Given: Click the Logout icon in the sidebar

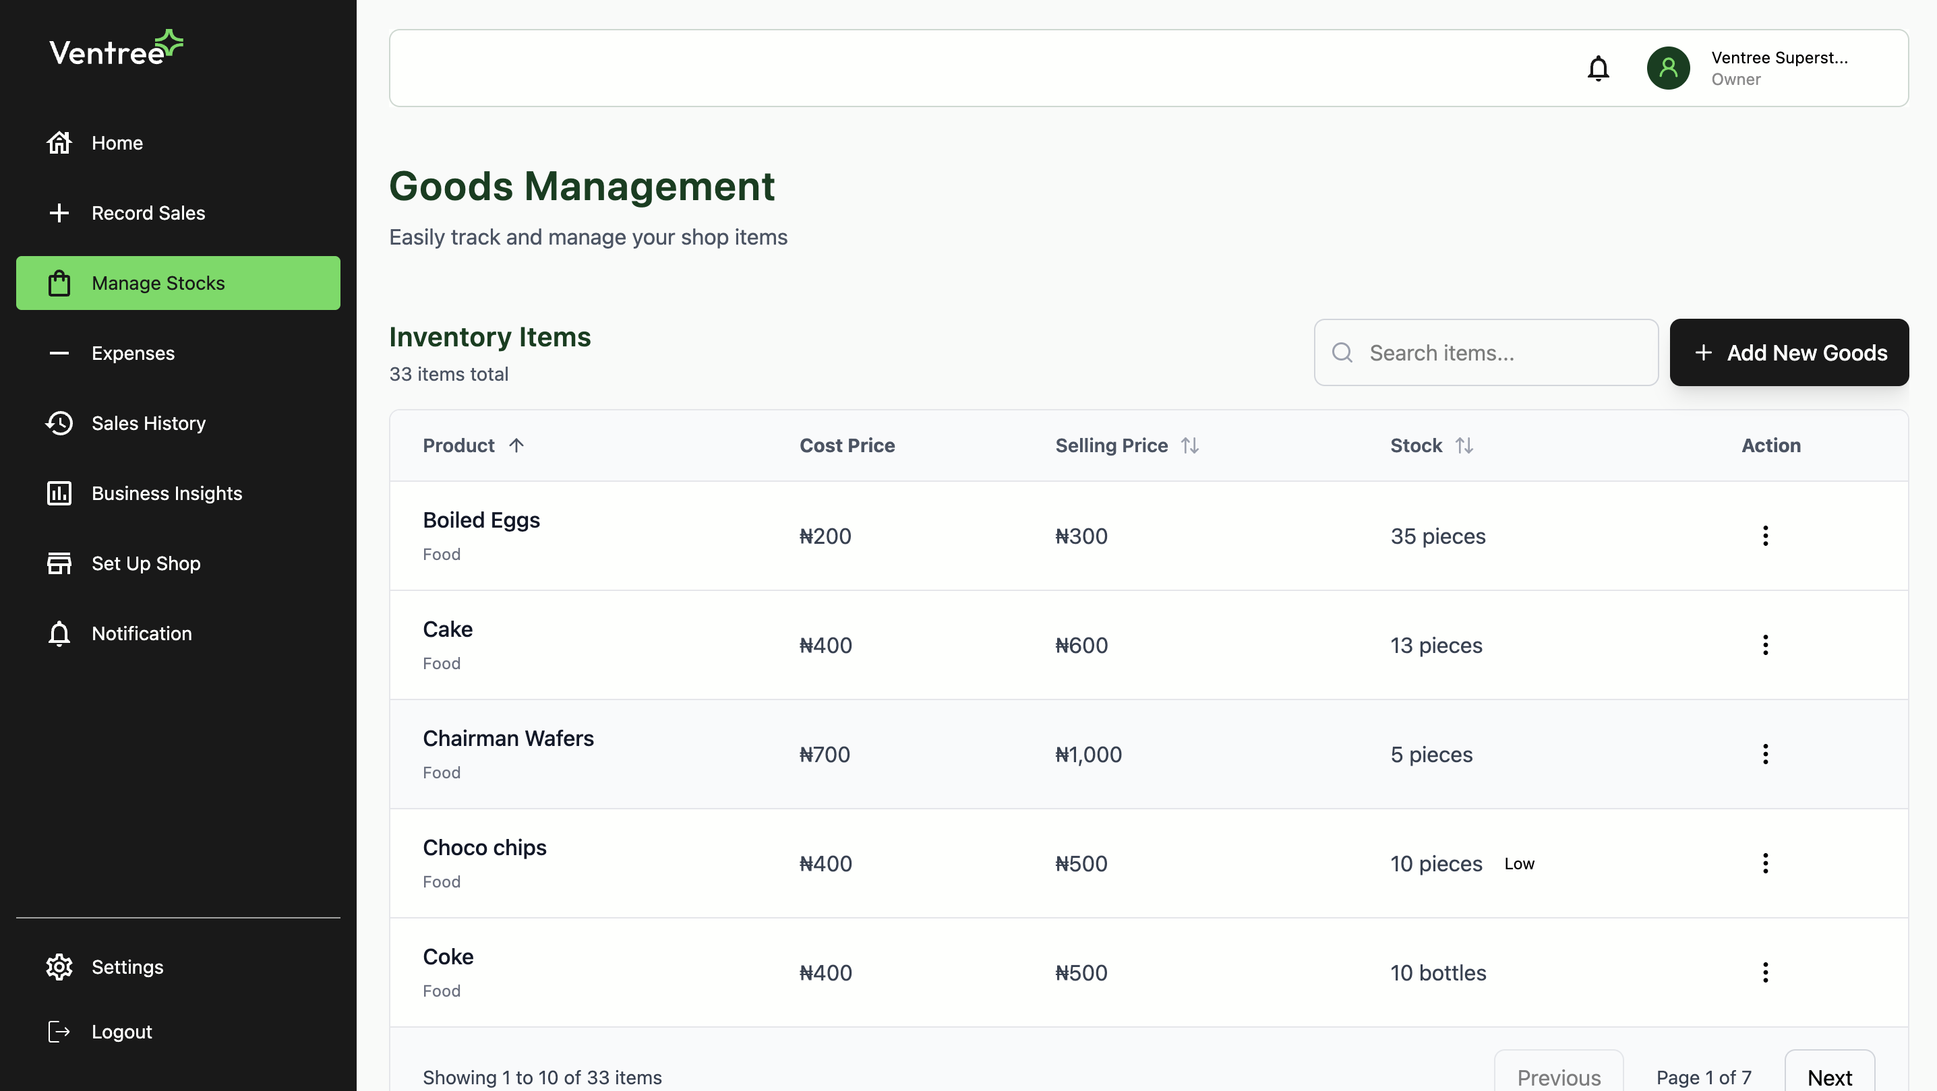Looking at the screenshot, I should tap(59, 1032).
